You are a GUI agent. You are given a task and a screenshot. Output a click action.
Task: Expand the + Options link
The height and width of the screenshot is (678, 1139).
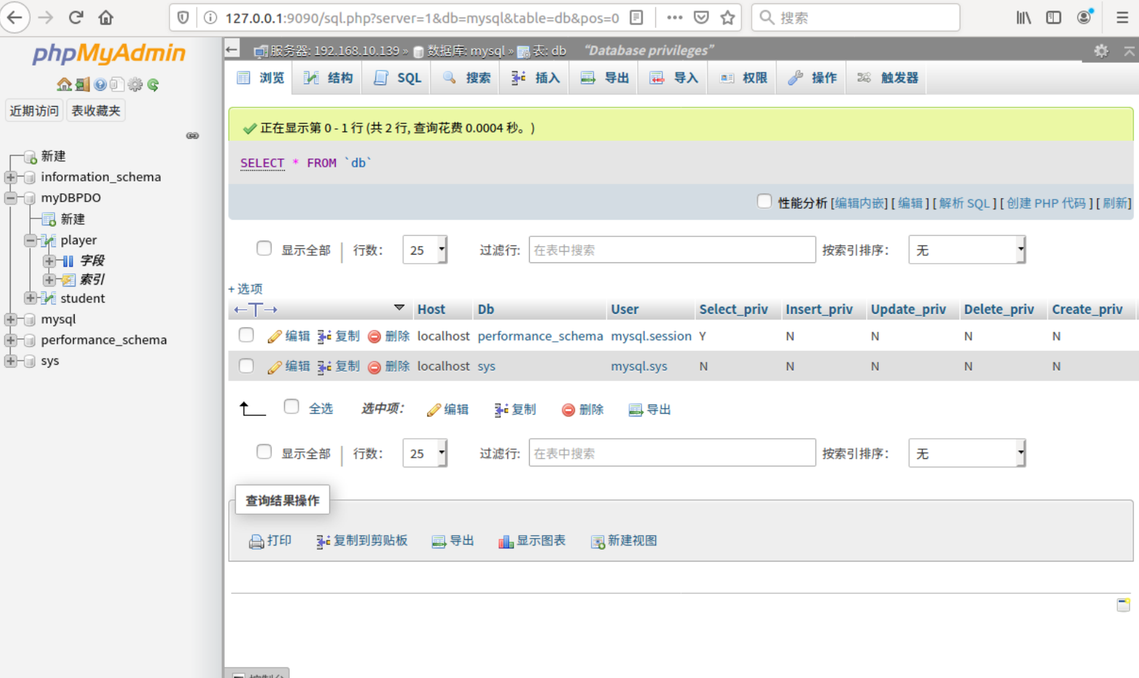pyautogui.click(x=245, y=289)
